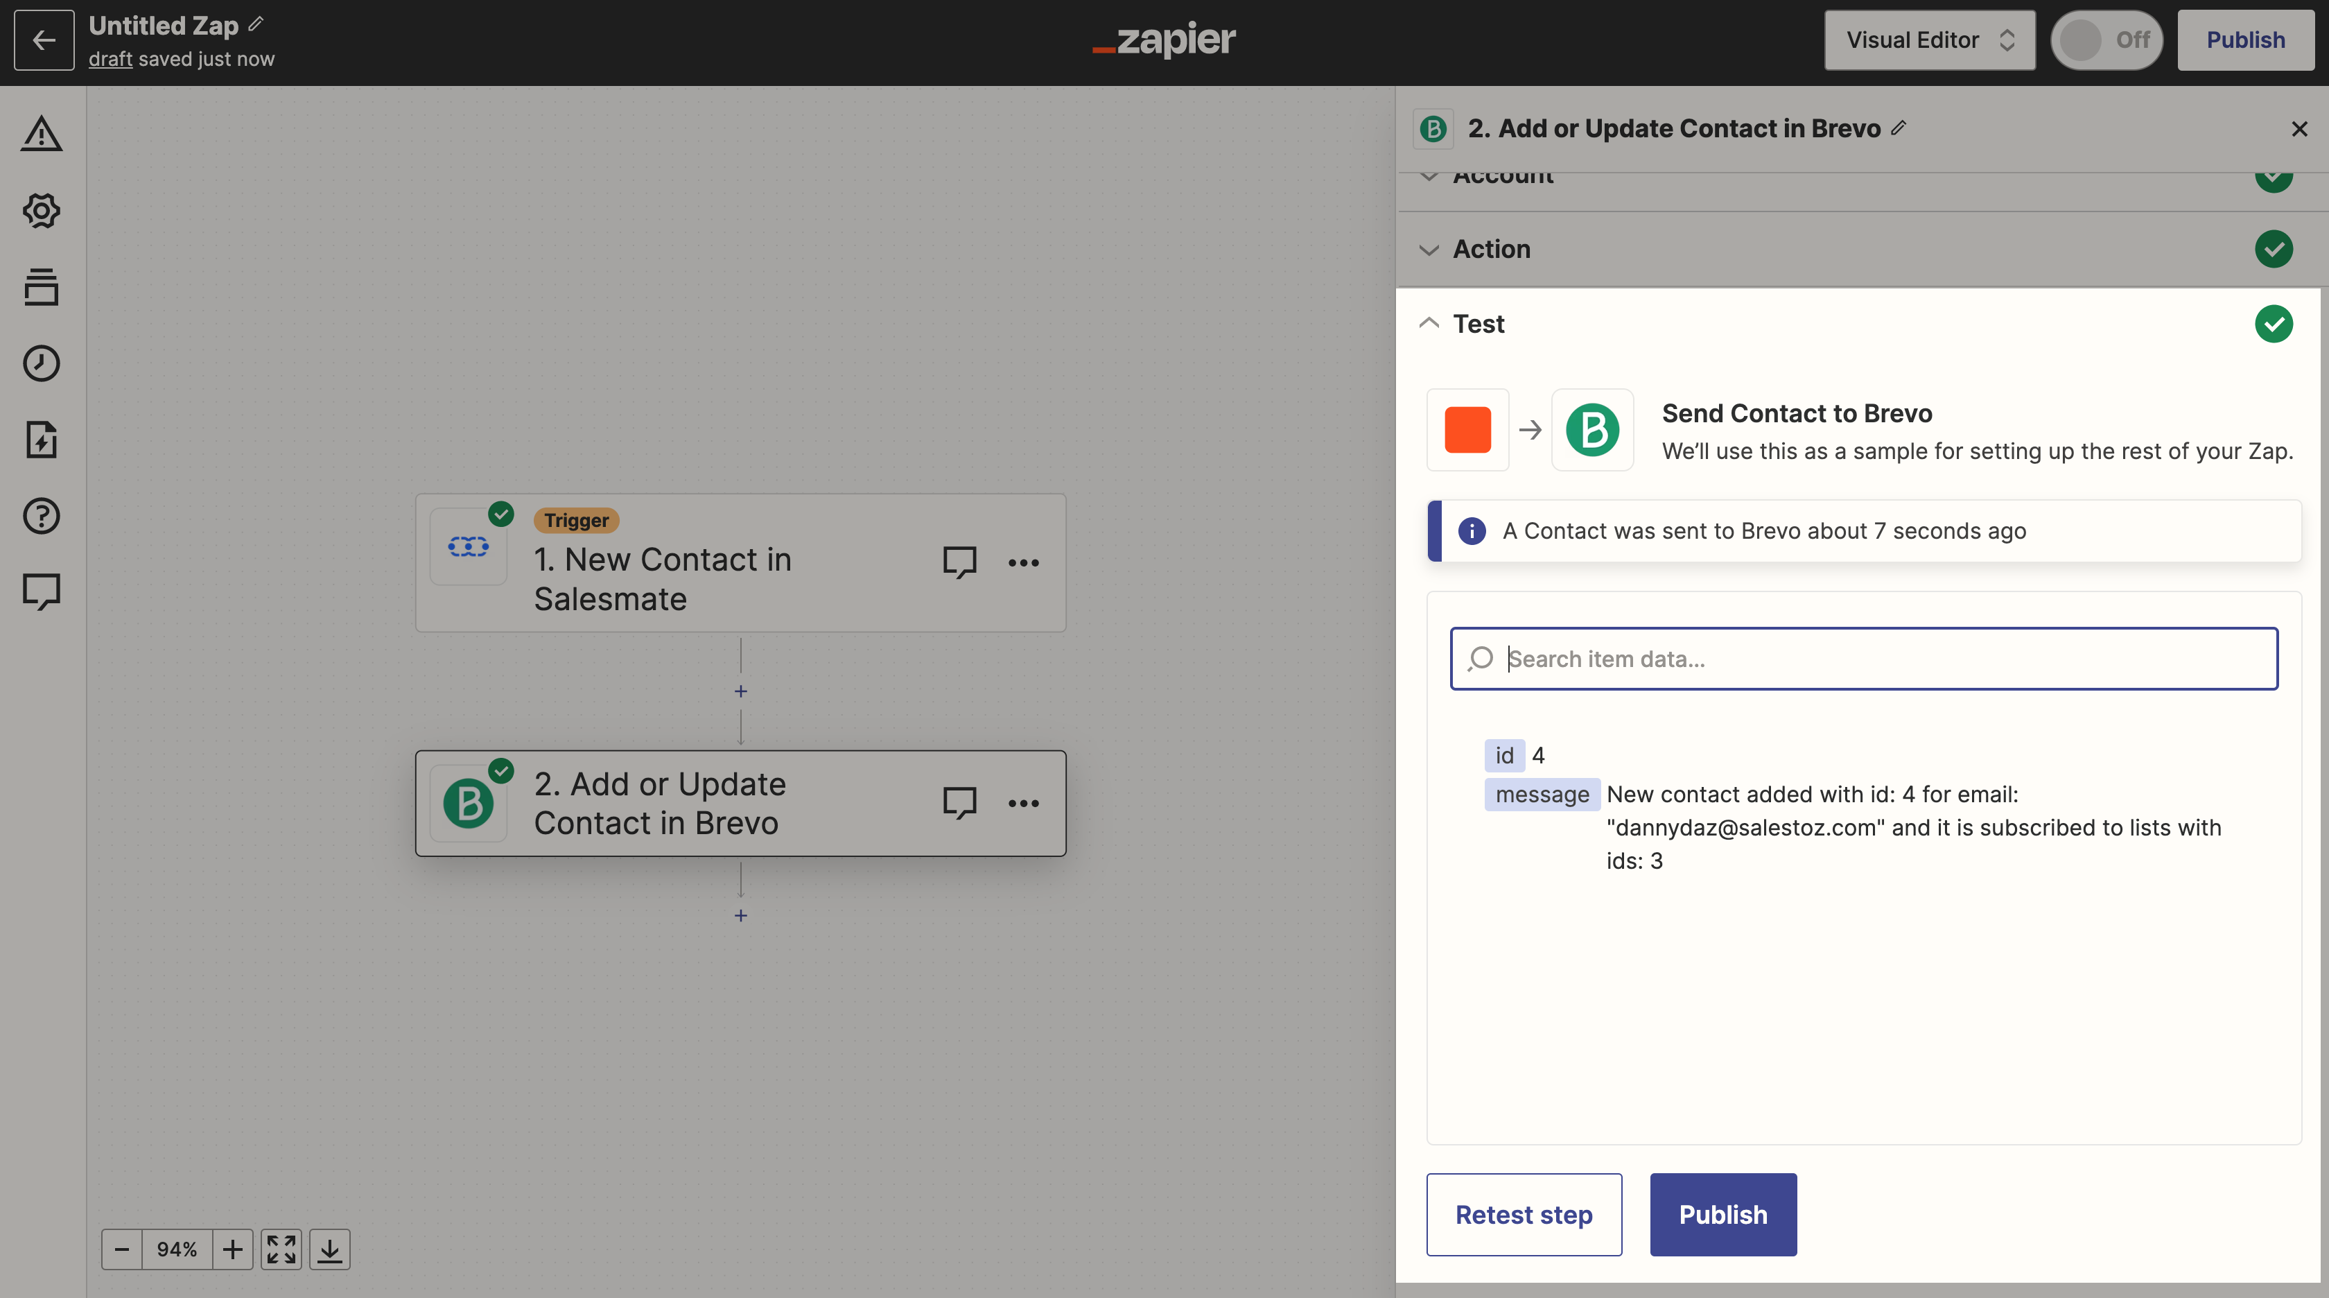The width and height of the screenshot is (2329, 1298).
Task: Toggle the Zap On/Off switch
Action: click(2106, 40)
